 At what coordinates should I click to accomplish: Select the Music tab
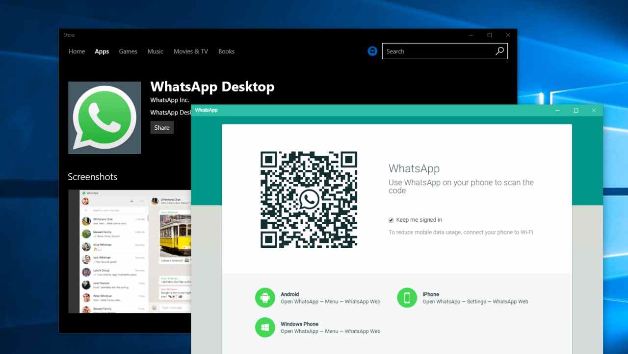[x=156, y=51]
